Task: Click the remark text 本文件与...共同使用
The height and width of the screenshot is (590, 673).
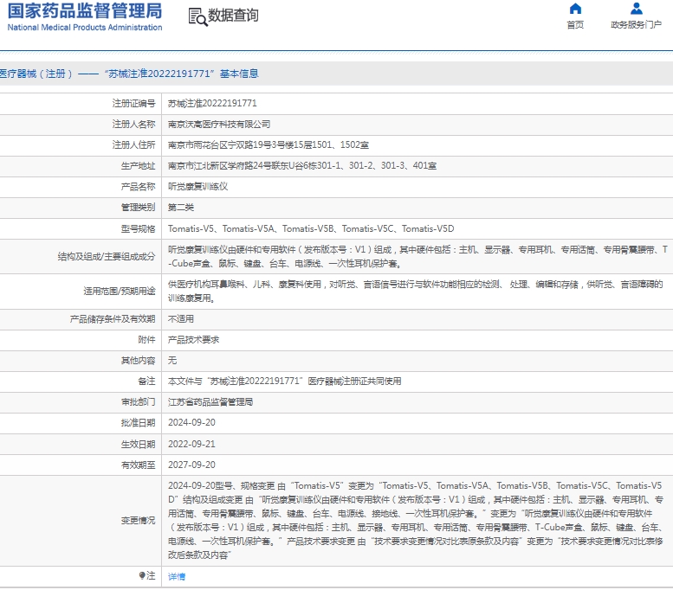Action: [285, 382]
